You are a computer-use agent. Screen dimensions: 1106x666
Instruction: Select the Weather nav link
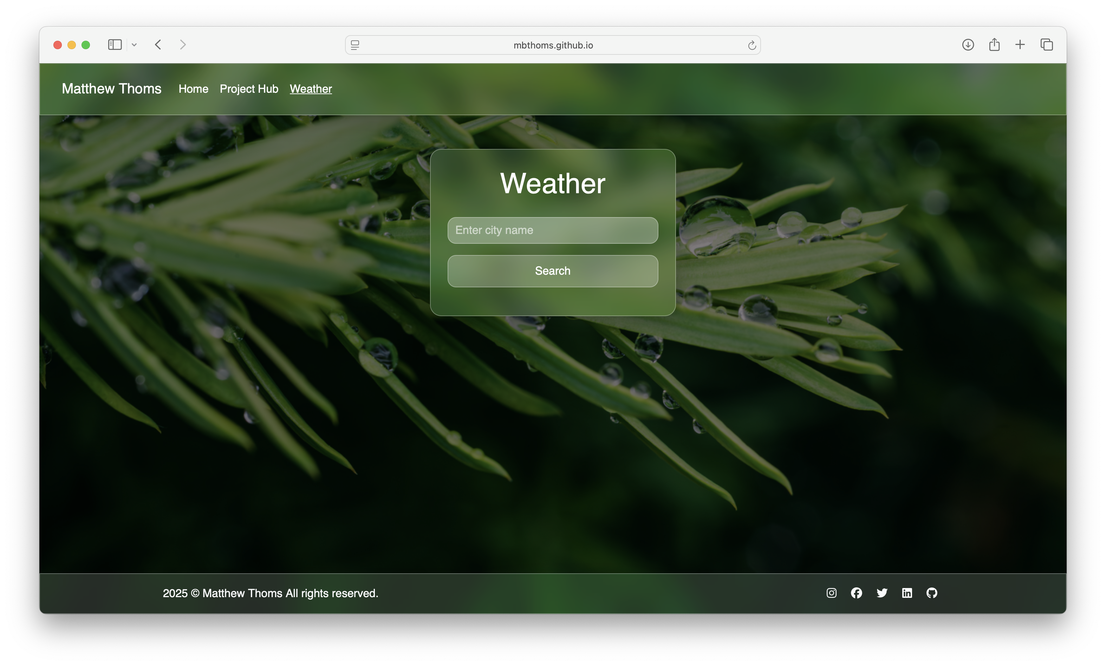311,89
